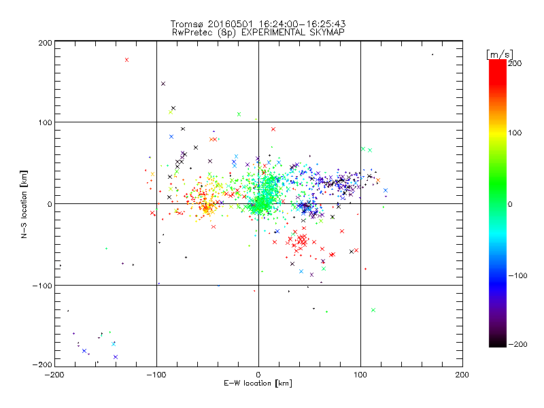Click the x-axis tick label '-200'
Image resolution: width=544 pixels, height=408 pixels.
point(54,375)
